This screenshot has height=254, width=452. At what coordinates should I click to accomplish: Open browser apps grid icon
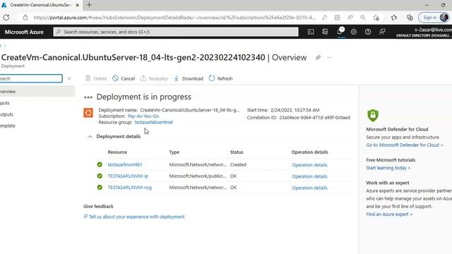coord(338,18)
